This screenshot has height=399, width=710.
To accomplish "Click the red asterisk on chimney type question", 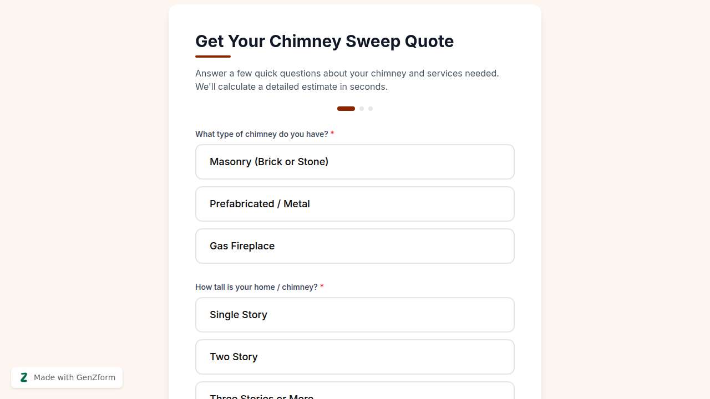I will point(332,134).
